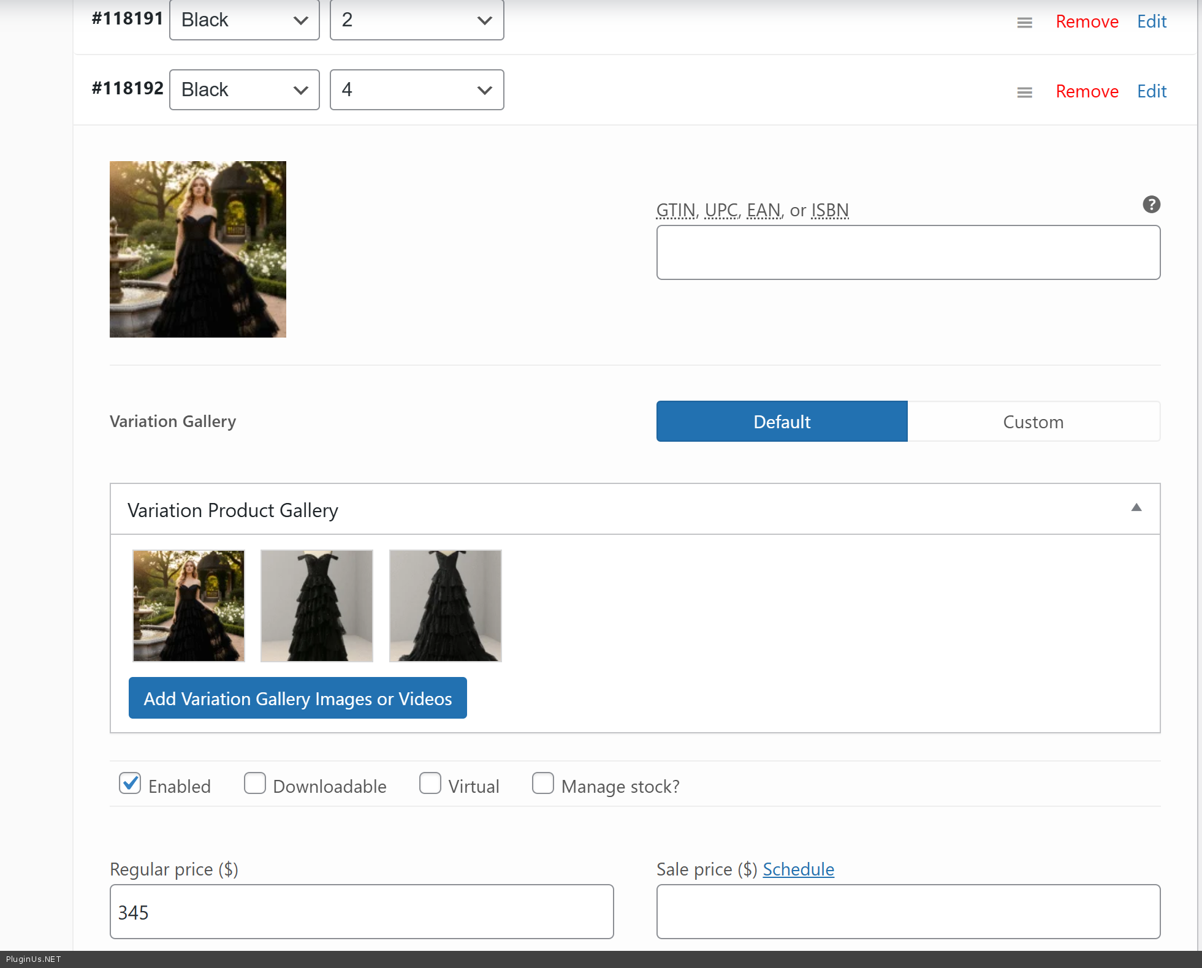Open size dropdown showing 4 for #118192
The width and height of the screenshot is (1202, 968).
[417, 90]
